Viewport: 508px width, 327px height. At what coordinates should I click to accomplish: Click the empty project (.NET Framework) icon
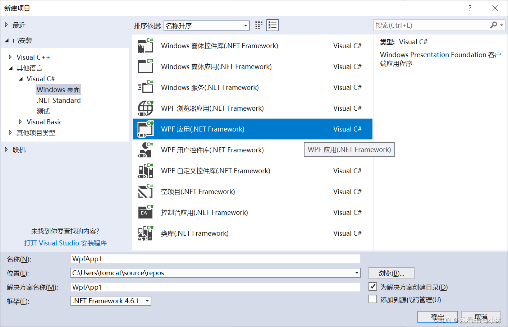146,192
